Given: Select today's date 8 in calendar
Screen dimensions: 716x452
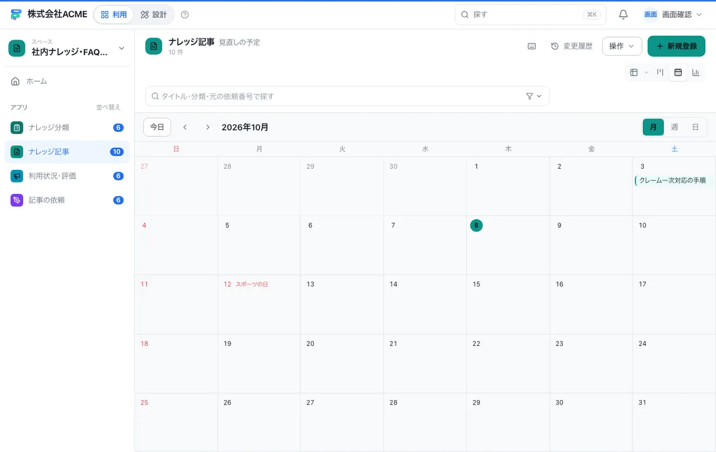Looking at the screenshot, I should tap(476, 226).
